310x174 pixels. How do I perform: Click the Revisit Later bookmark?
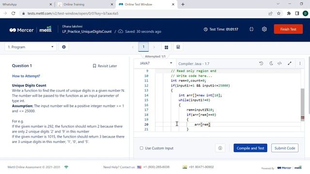pyautogui.click(x=105, y=66)
